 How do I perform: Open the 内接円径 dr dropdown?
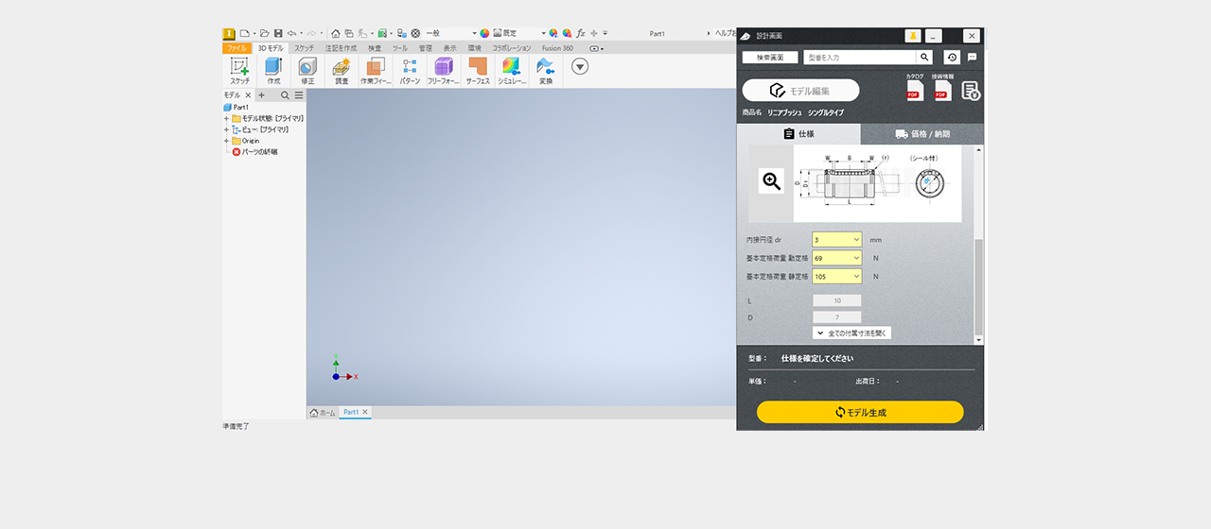coord(836,240)
